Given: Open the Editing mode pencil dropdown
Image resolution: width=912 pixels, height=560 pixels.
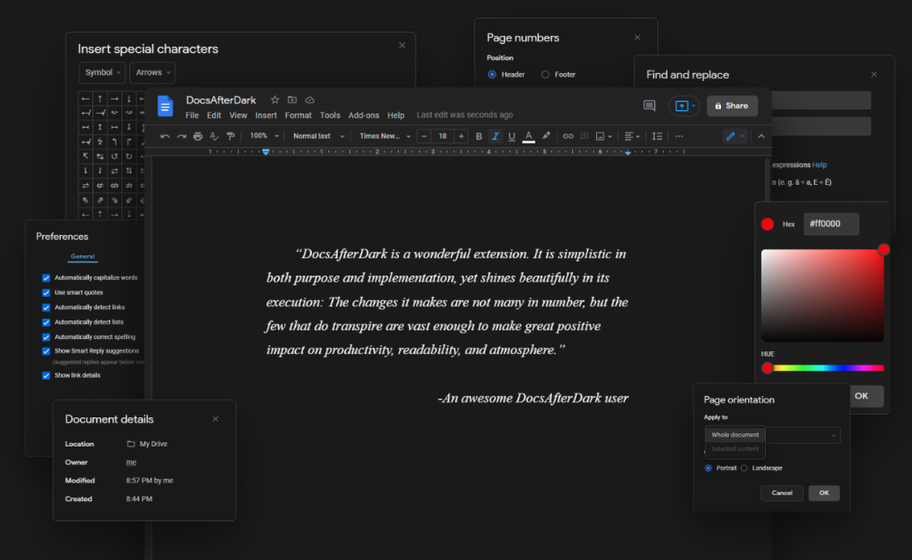Looking at the screenshot, I should tap(734, 136).
